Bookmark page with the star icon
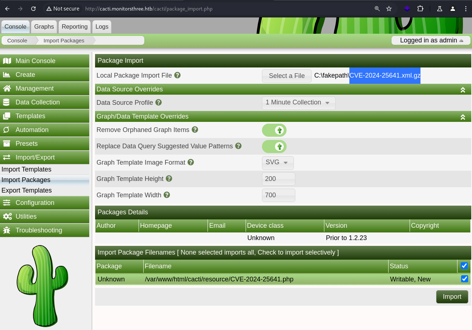Screen dimensions: 472x330 pyautogui.click(x=389, y=9)
